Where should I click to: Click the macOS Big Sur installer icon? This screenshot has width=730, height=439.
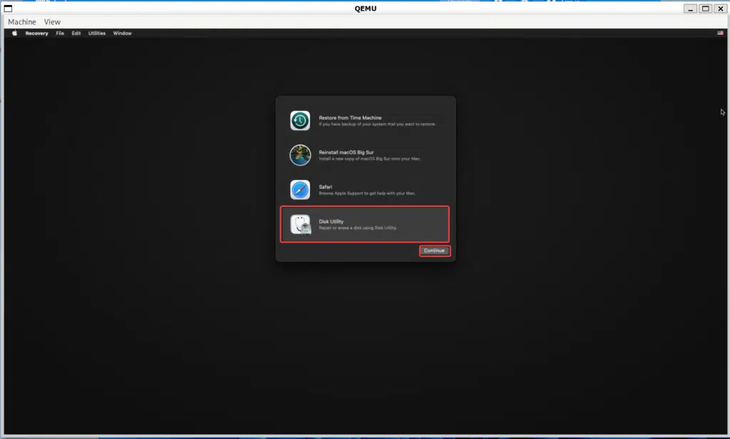pos(300,155)
